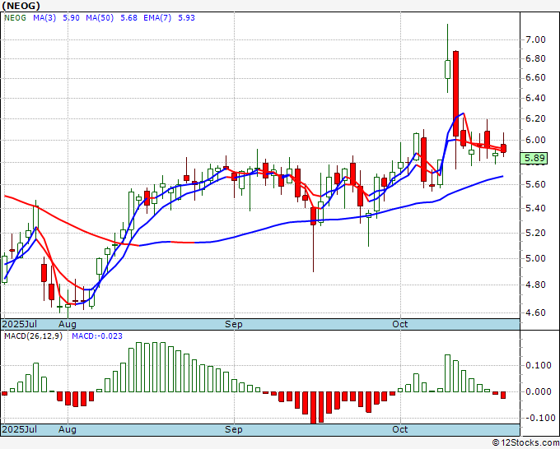Click the 4.60 price axis label

pyautogui.click(x=535, y=312)
